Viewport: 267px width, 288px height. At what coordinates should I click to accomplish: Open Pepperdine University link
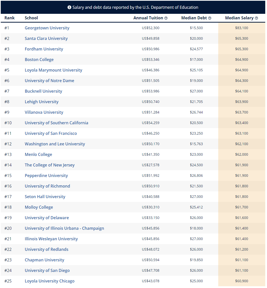click(46, 176)
